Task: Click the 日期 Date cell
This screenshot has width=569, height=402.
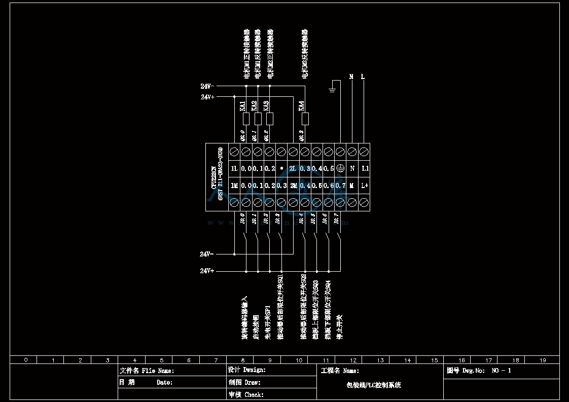Action: 172,382
